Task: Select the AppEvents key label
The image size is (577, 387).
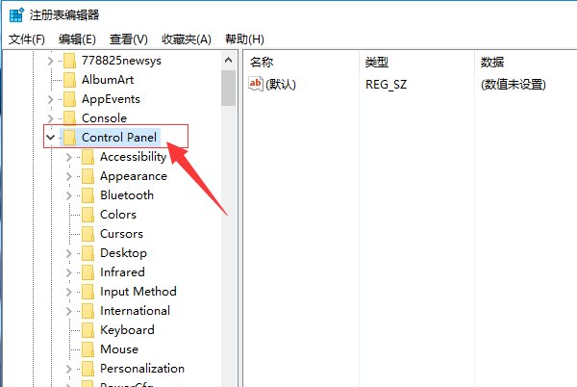Action: click(x=111, y=99)
